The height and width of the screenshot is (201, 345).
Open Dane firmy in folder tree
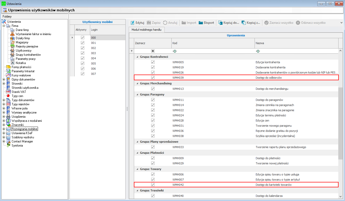tap(22, 30)
